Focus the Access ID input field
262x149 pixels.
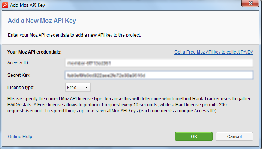(159, 63)
